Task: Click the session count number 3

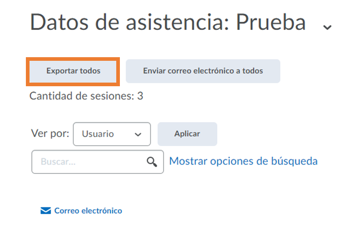Action: pos(140,96)
